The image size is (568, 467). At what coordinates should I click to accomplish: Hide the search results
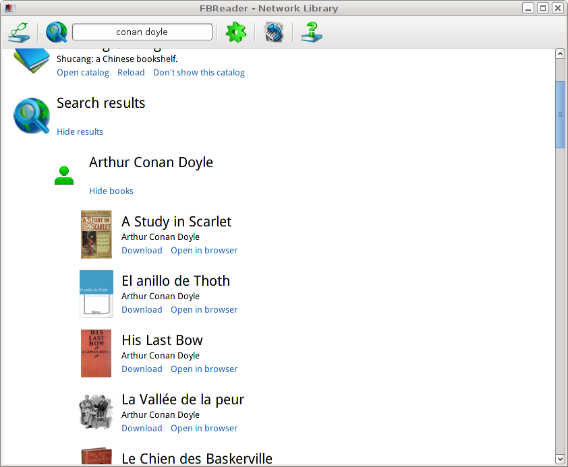80,131
